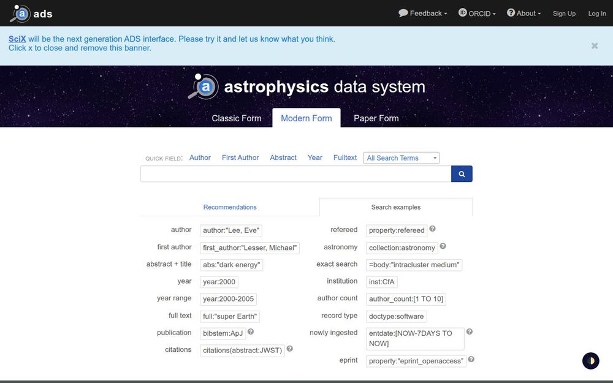The height and width of the screenshot is (383, 613).
Task: Click example property:refereed
Action: (397, 230)
